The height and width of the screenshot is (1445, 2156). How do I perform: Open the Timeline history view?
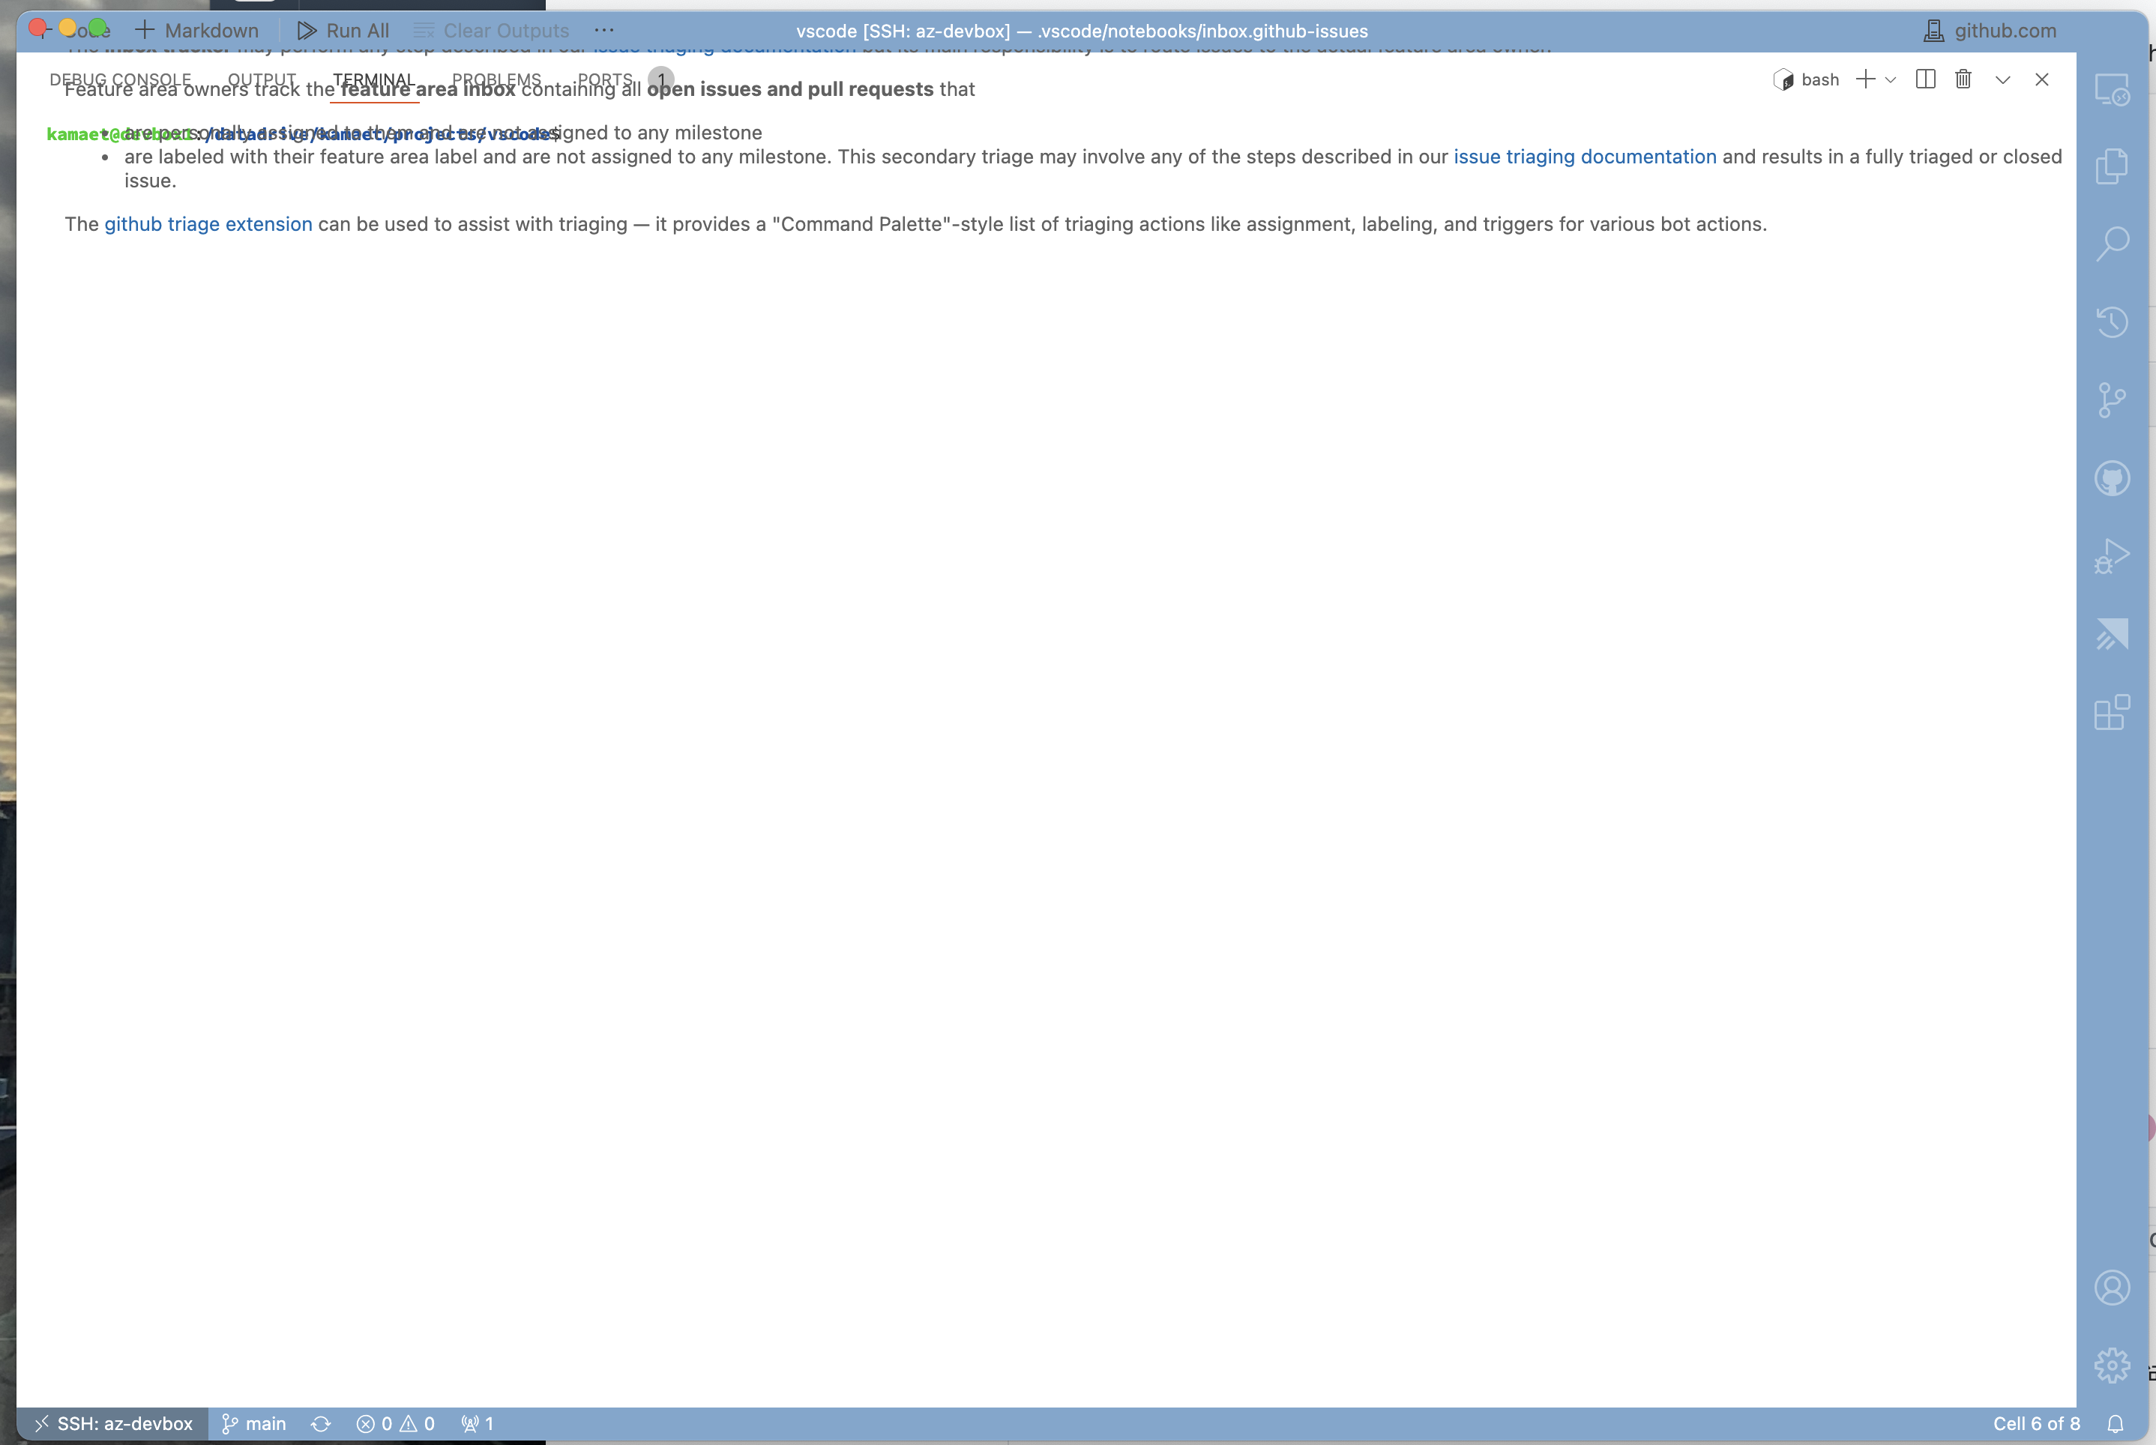click(2113, 320)
